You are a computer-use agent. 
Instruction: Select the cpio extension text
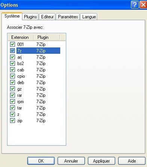pos(21,76)
